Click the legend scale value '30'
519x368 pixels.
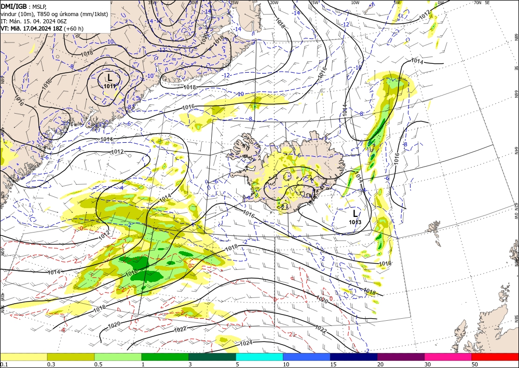tap(428, 364)
